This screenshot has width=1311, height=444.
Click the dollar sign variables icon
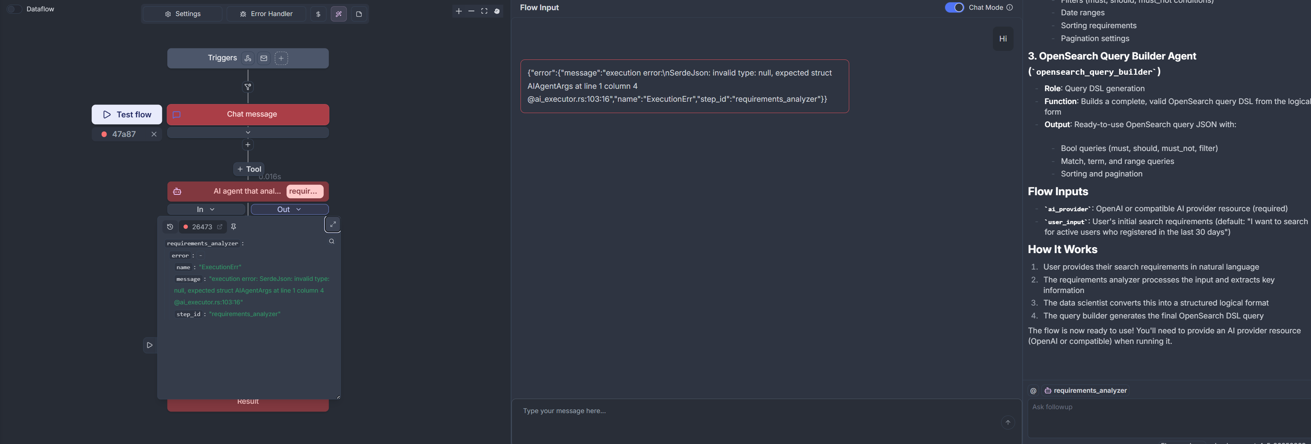(318, 14)
